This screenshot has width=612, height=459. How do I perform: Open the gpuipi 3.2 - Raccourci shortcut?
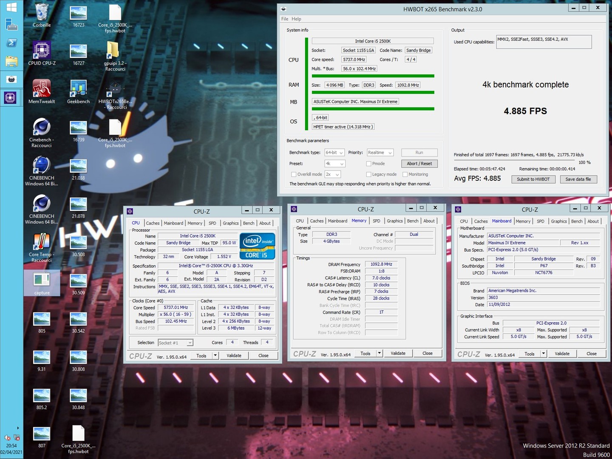115,56
